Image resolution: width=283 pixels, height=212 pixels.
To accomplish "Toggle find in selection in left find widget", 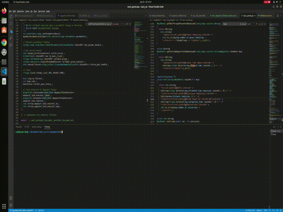I will pyautogui.click(x=127, y=24).
